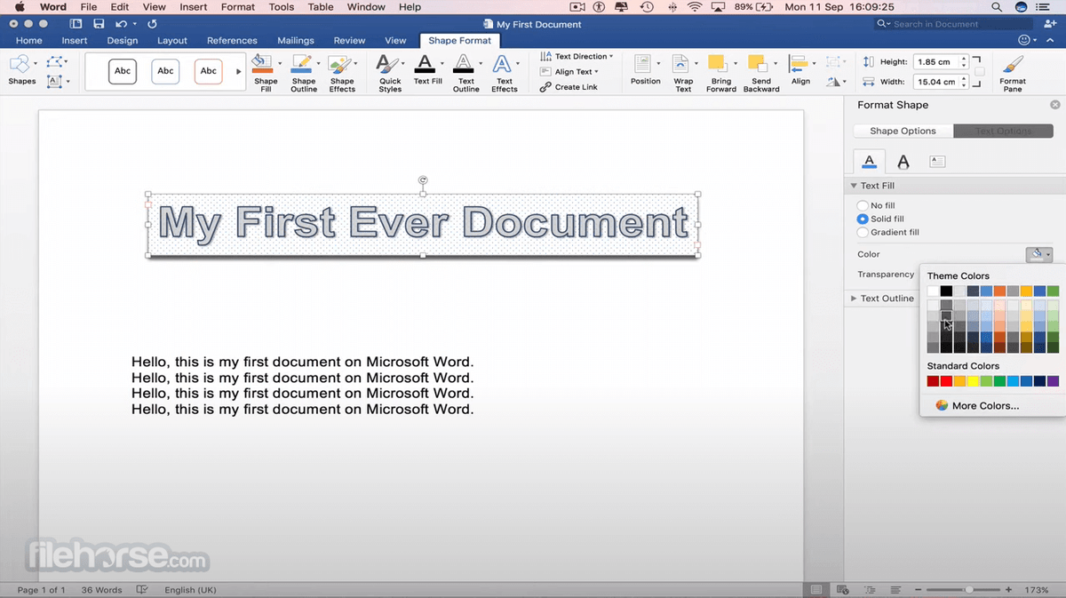Open the Insert menu in menu bar
This screenshot has width=1066, height=598.
click(193, 7)
